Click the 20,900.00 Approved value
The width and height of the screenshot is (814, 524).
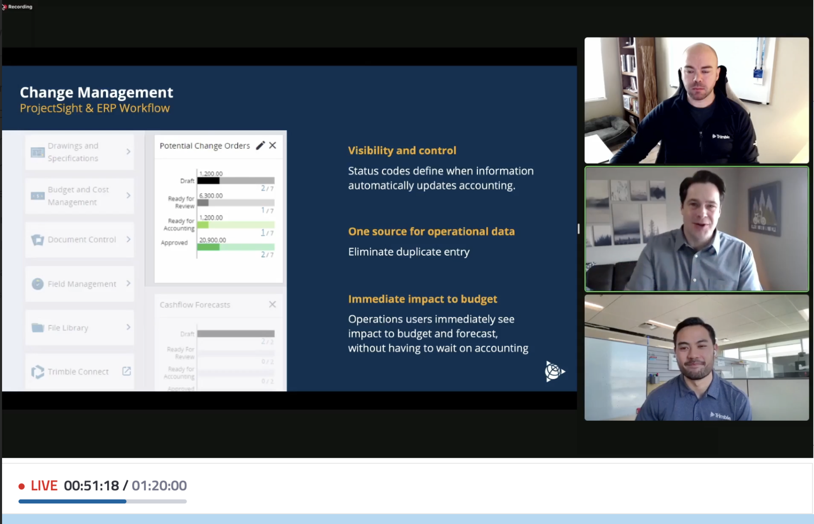213,240
